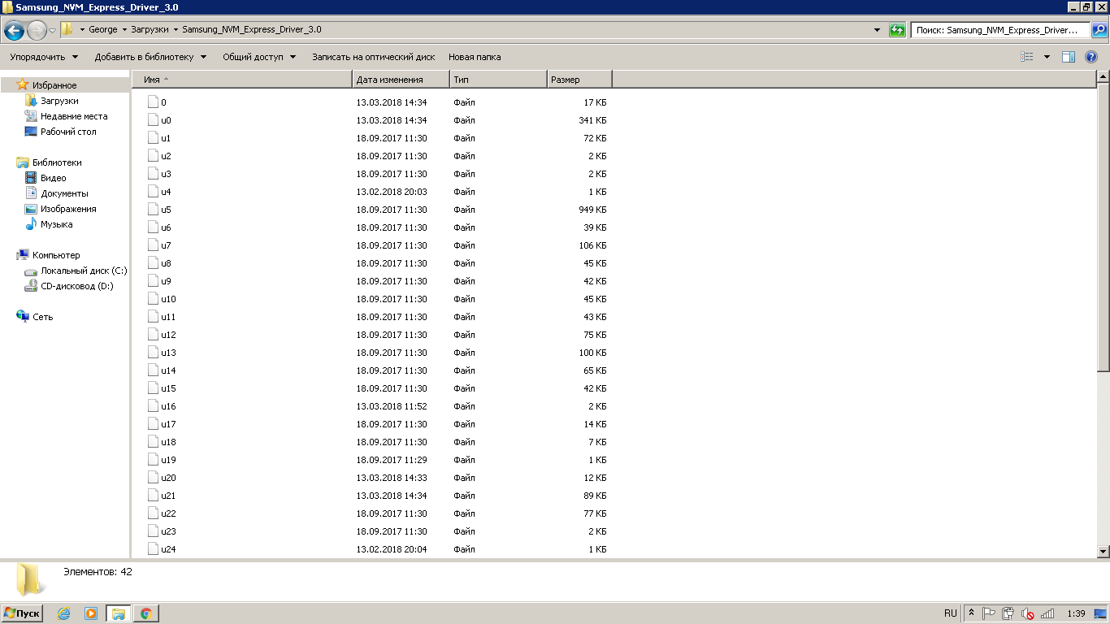
Task: Open the Упорядочить dropdown menu
Action: tap(44, 57)
